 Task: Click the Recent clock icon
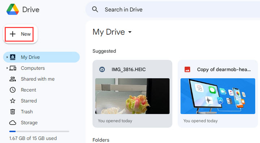[x=13, y=90]
